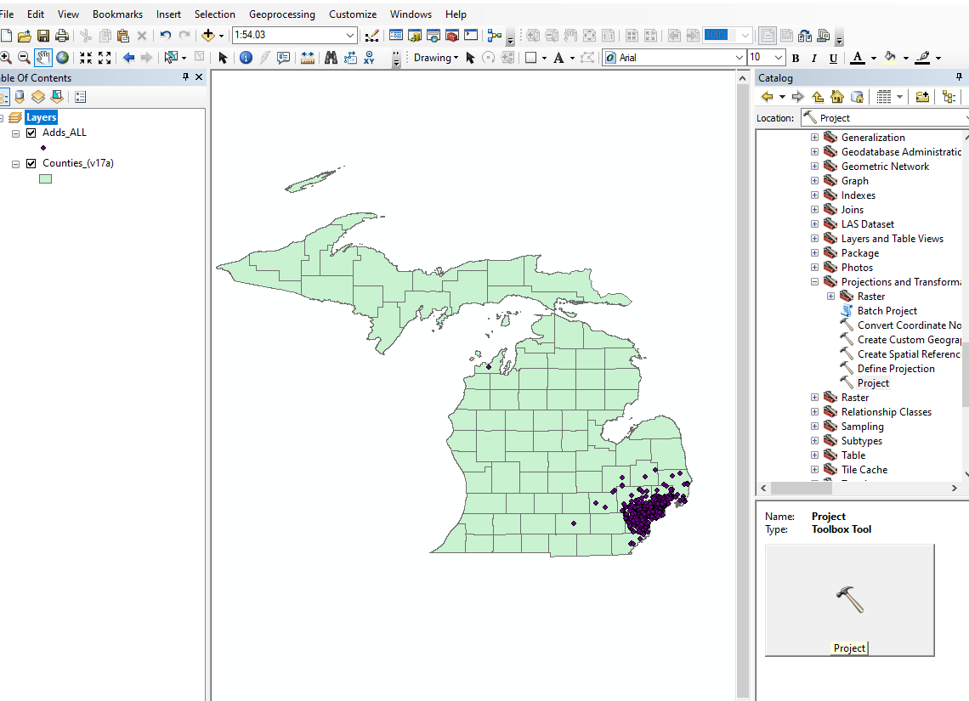Zoom to Full Extent

tap(62, 57)
